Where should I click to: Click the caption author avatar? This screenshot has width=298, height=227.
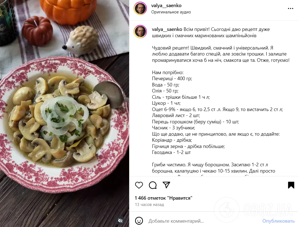140,31
